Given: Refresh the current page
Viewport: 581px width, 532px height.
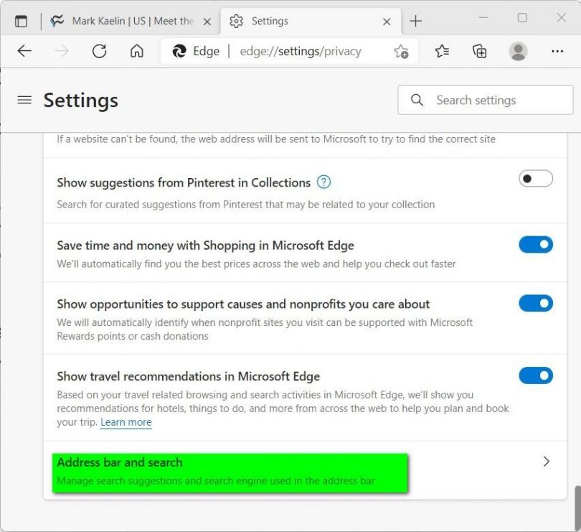Looking at the screenshot, I should click(x=100, y=51).
